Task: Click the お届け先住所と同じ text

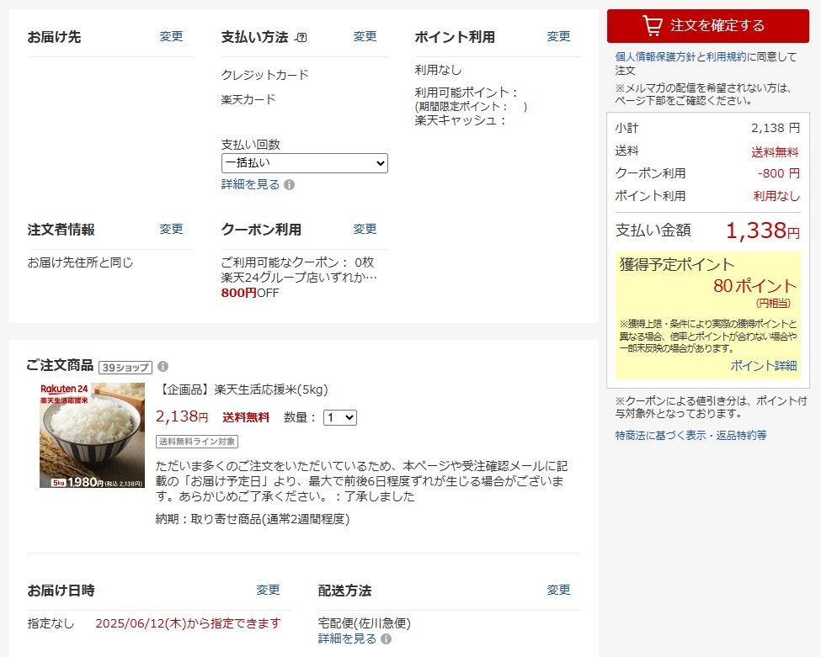Action: tap(80, 262)
